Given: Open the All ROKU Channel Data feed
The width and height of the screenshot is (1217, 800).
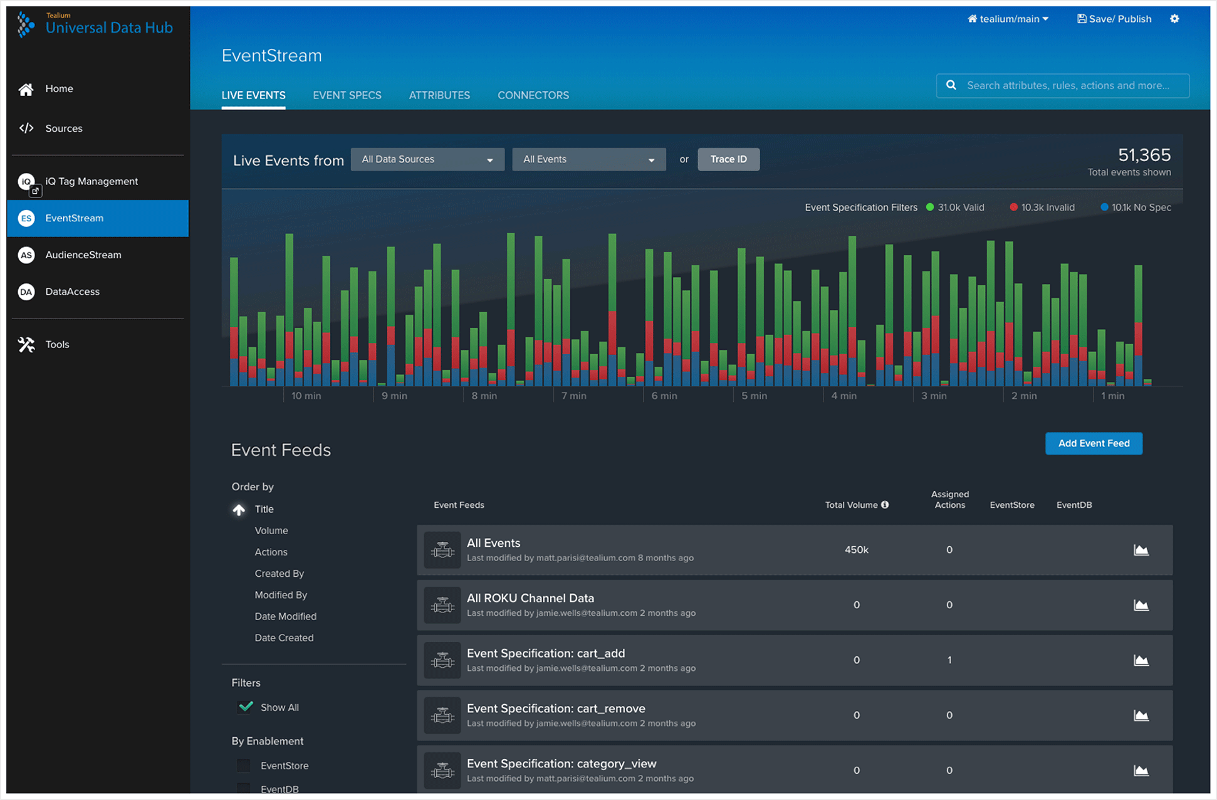Looking at the screenshot, I should coord(530,598).
